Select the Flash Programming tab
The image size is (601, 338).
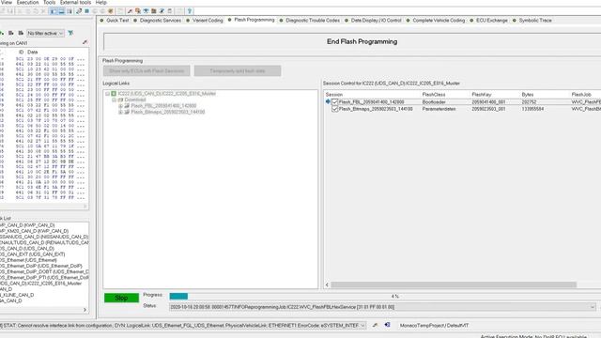251,20
